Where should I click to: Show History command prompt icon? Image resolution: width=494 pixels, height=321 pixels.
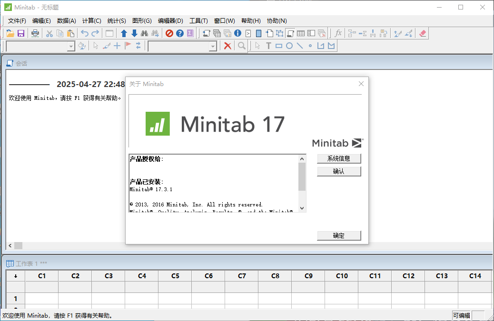[x=248, y=33]
